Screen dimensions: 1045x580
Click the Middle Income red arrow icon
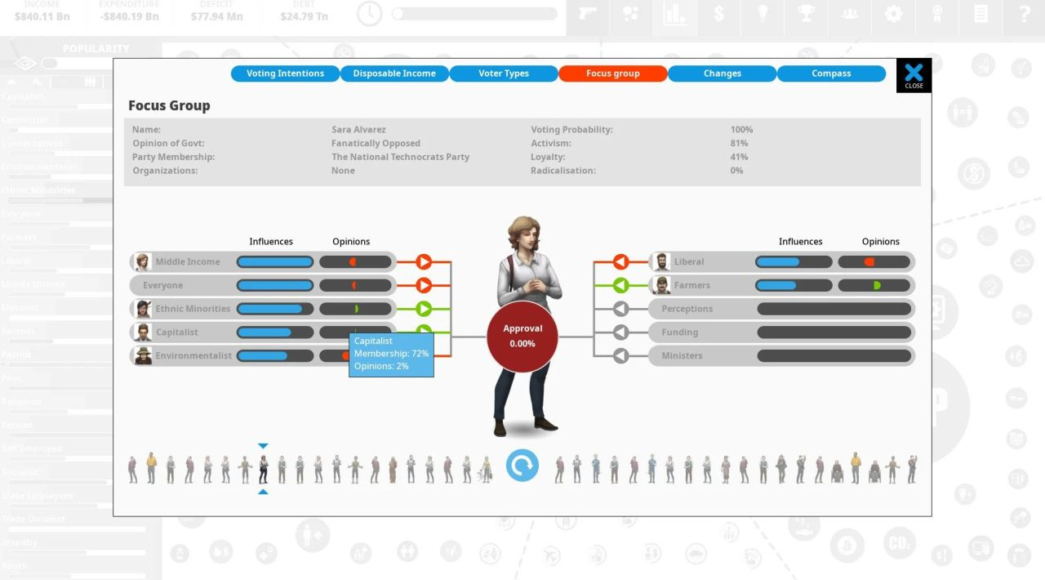point(424,261)
